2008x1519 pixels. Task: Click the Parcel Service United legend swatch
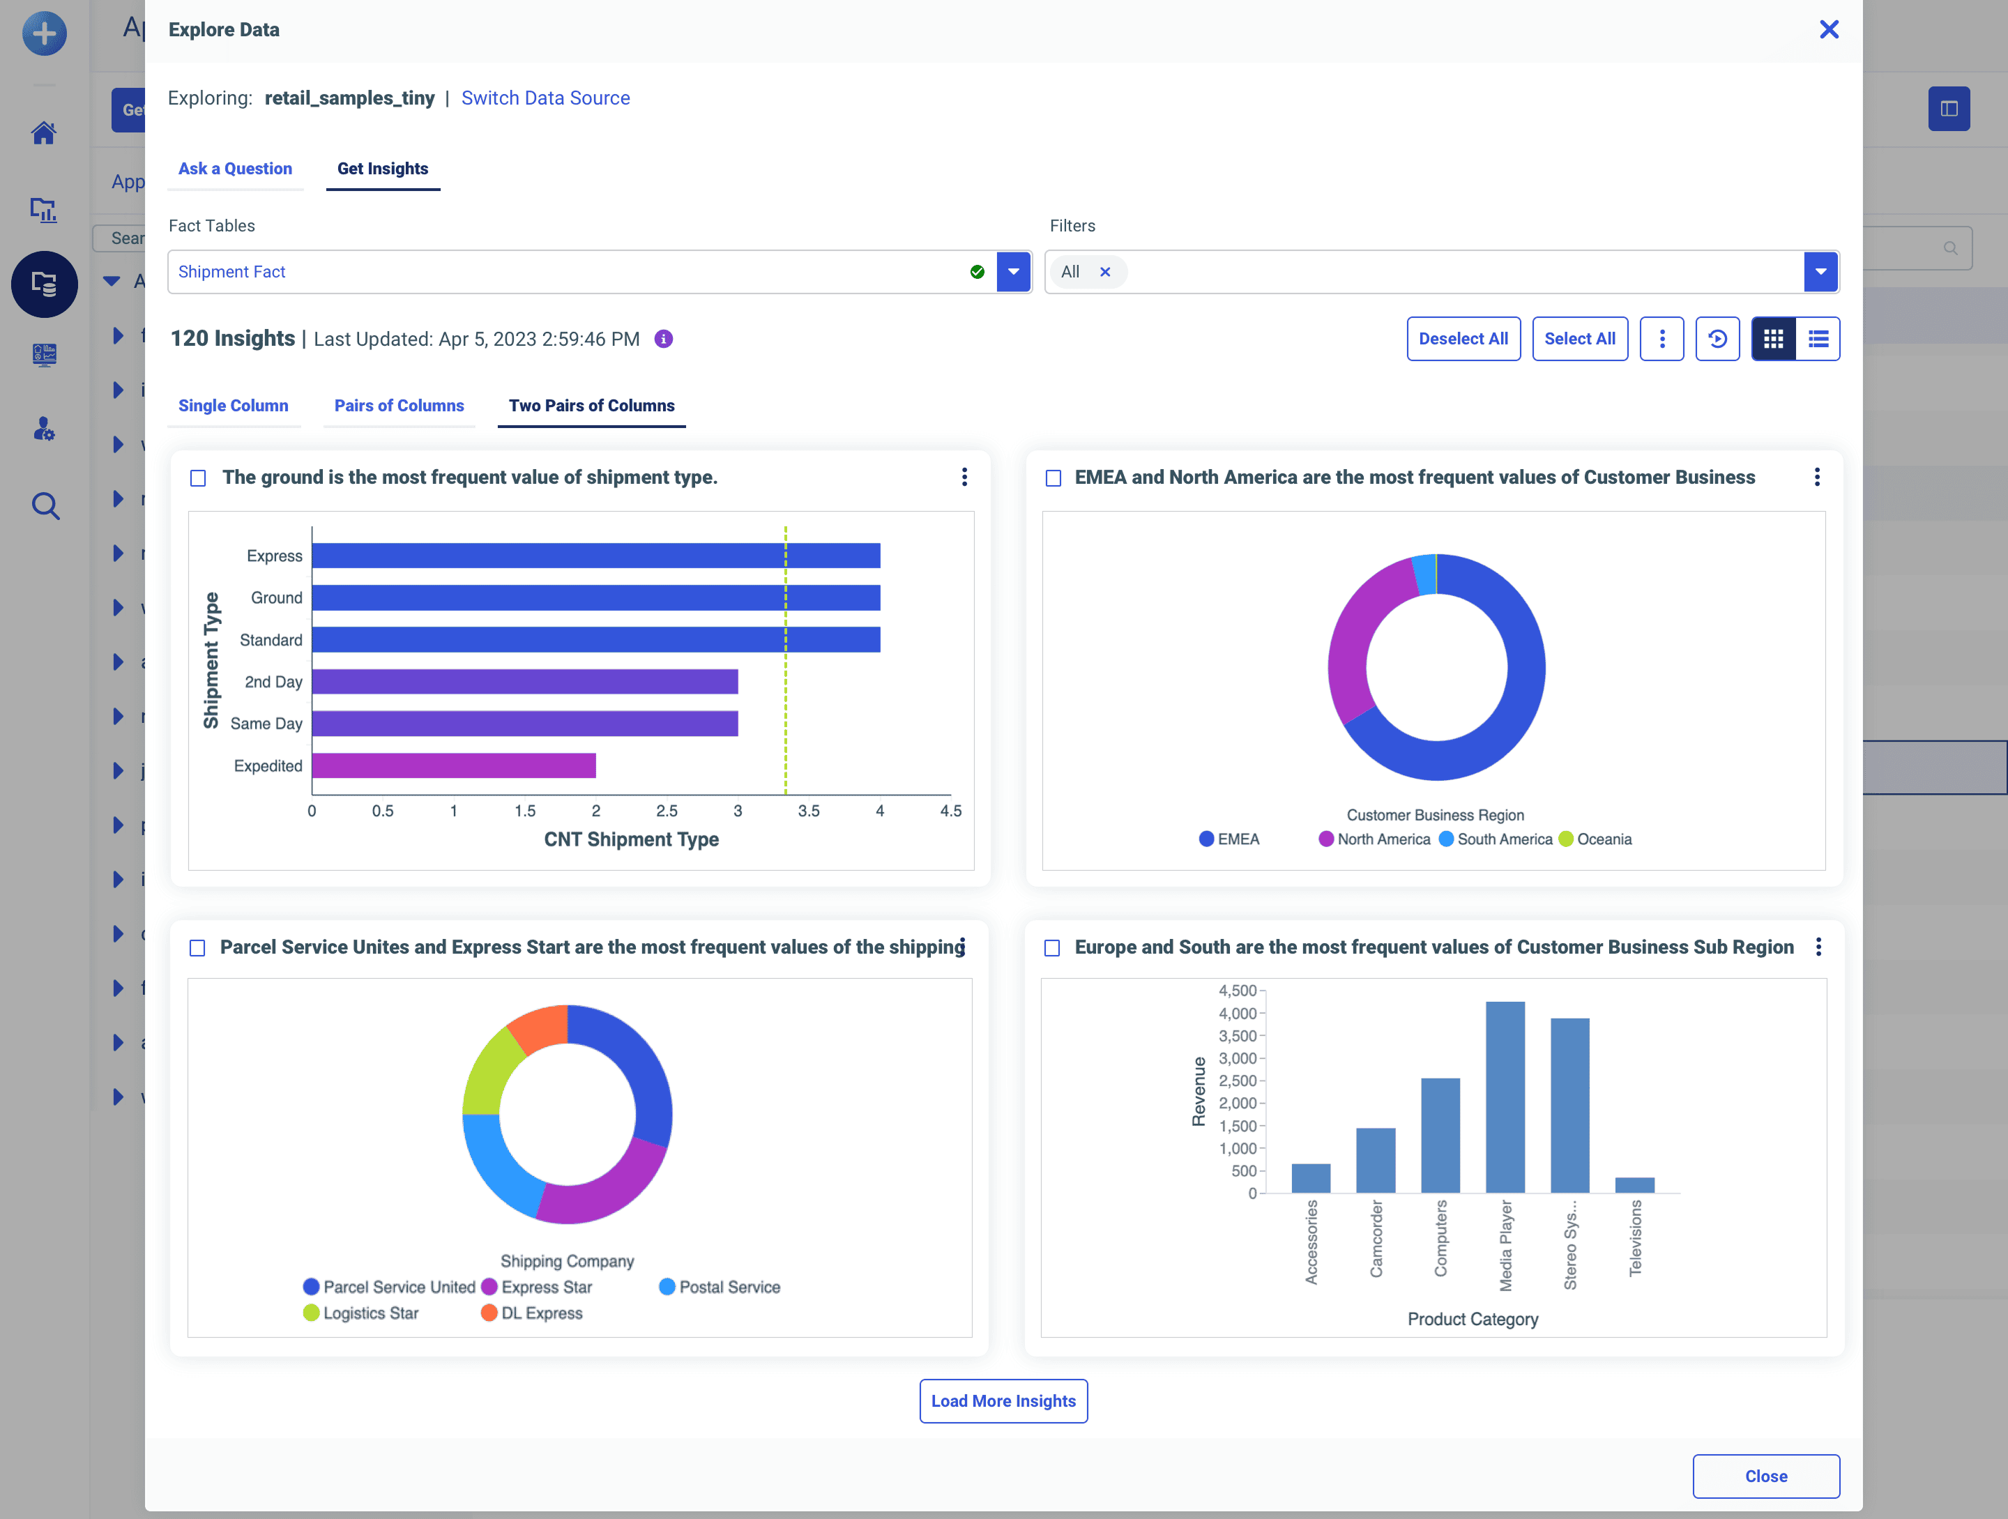(312, 1287)
